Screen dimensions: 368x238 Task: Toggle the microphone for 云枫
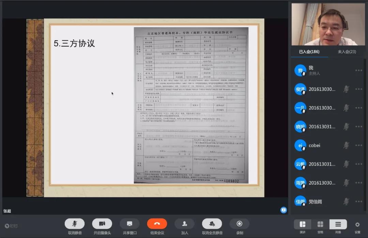(346, 164)
